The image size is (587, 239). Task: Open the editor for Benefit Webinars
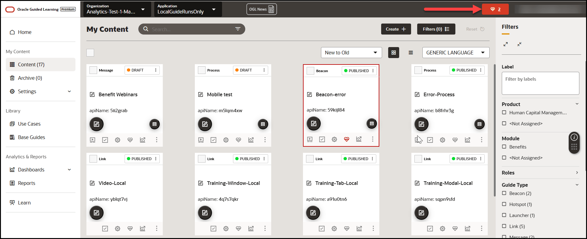[97, 124]
